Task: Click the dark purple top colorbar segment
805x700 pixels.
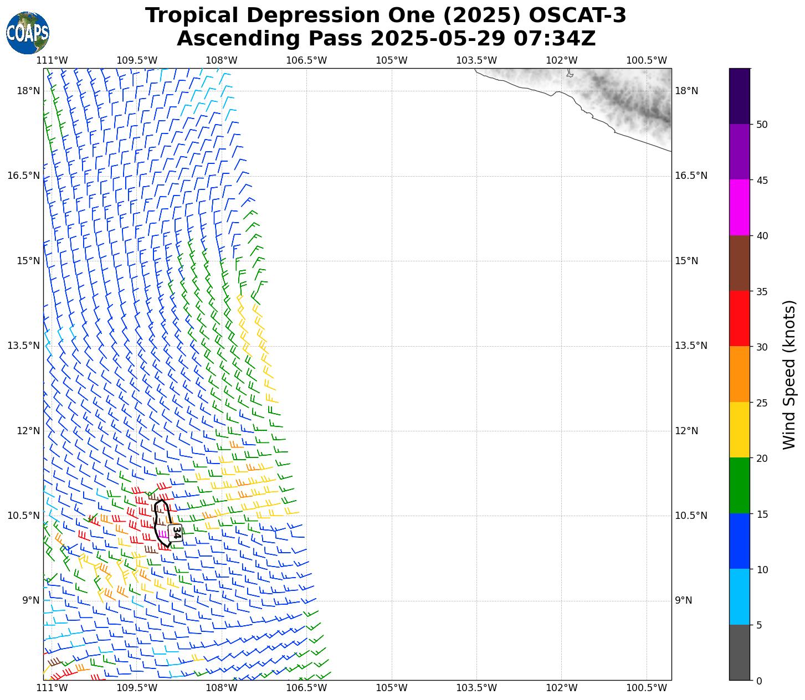Action: click(739, 96)
